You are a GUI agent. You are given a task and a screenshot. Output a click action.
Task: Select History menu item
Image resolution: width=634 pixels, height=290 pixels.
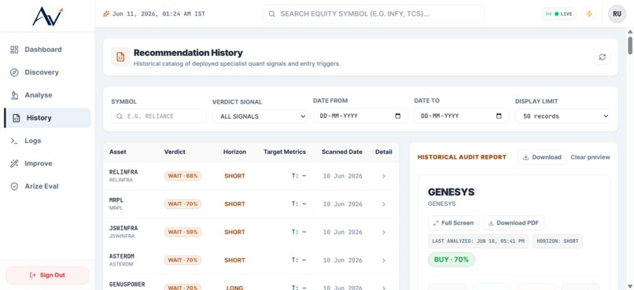(x=47, y=118)
